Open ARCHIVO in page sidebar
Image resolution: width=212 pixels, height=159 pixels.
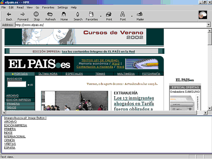point(12,96)
